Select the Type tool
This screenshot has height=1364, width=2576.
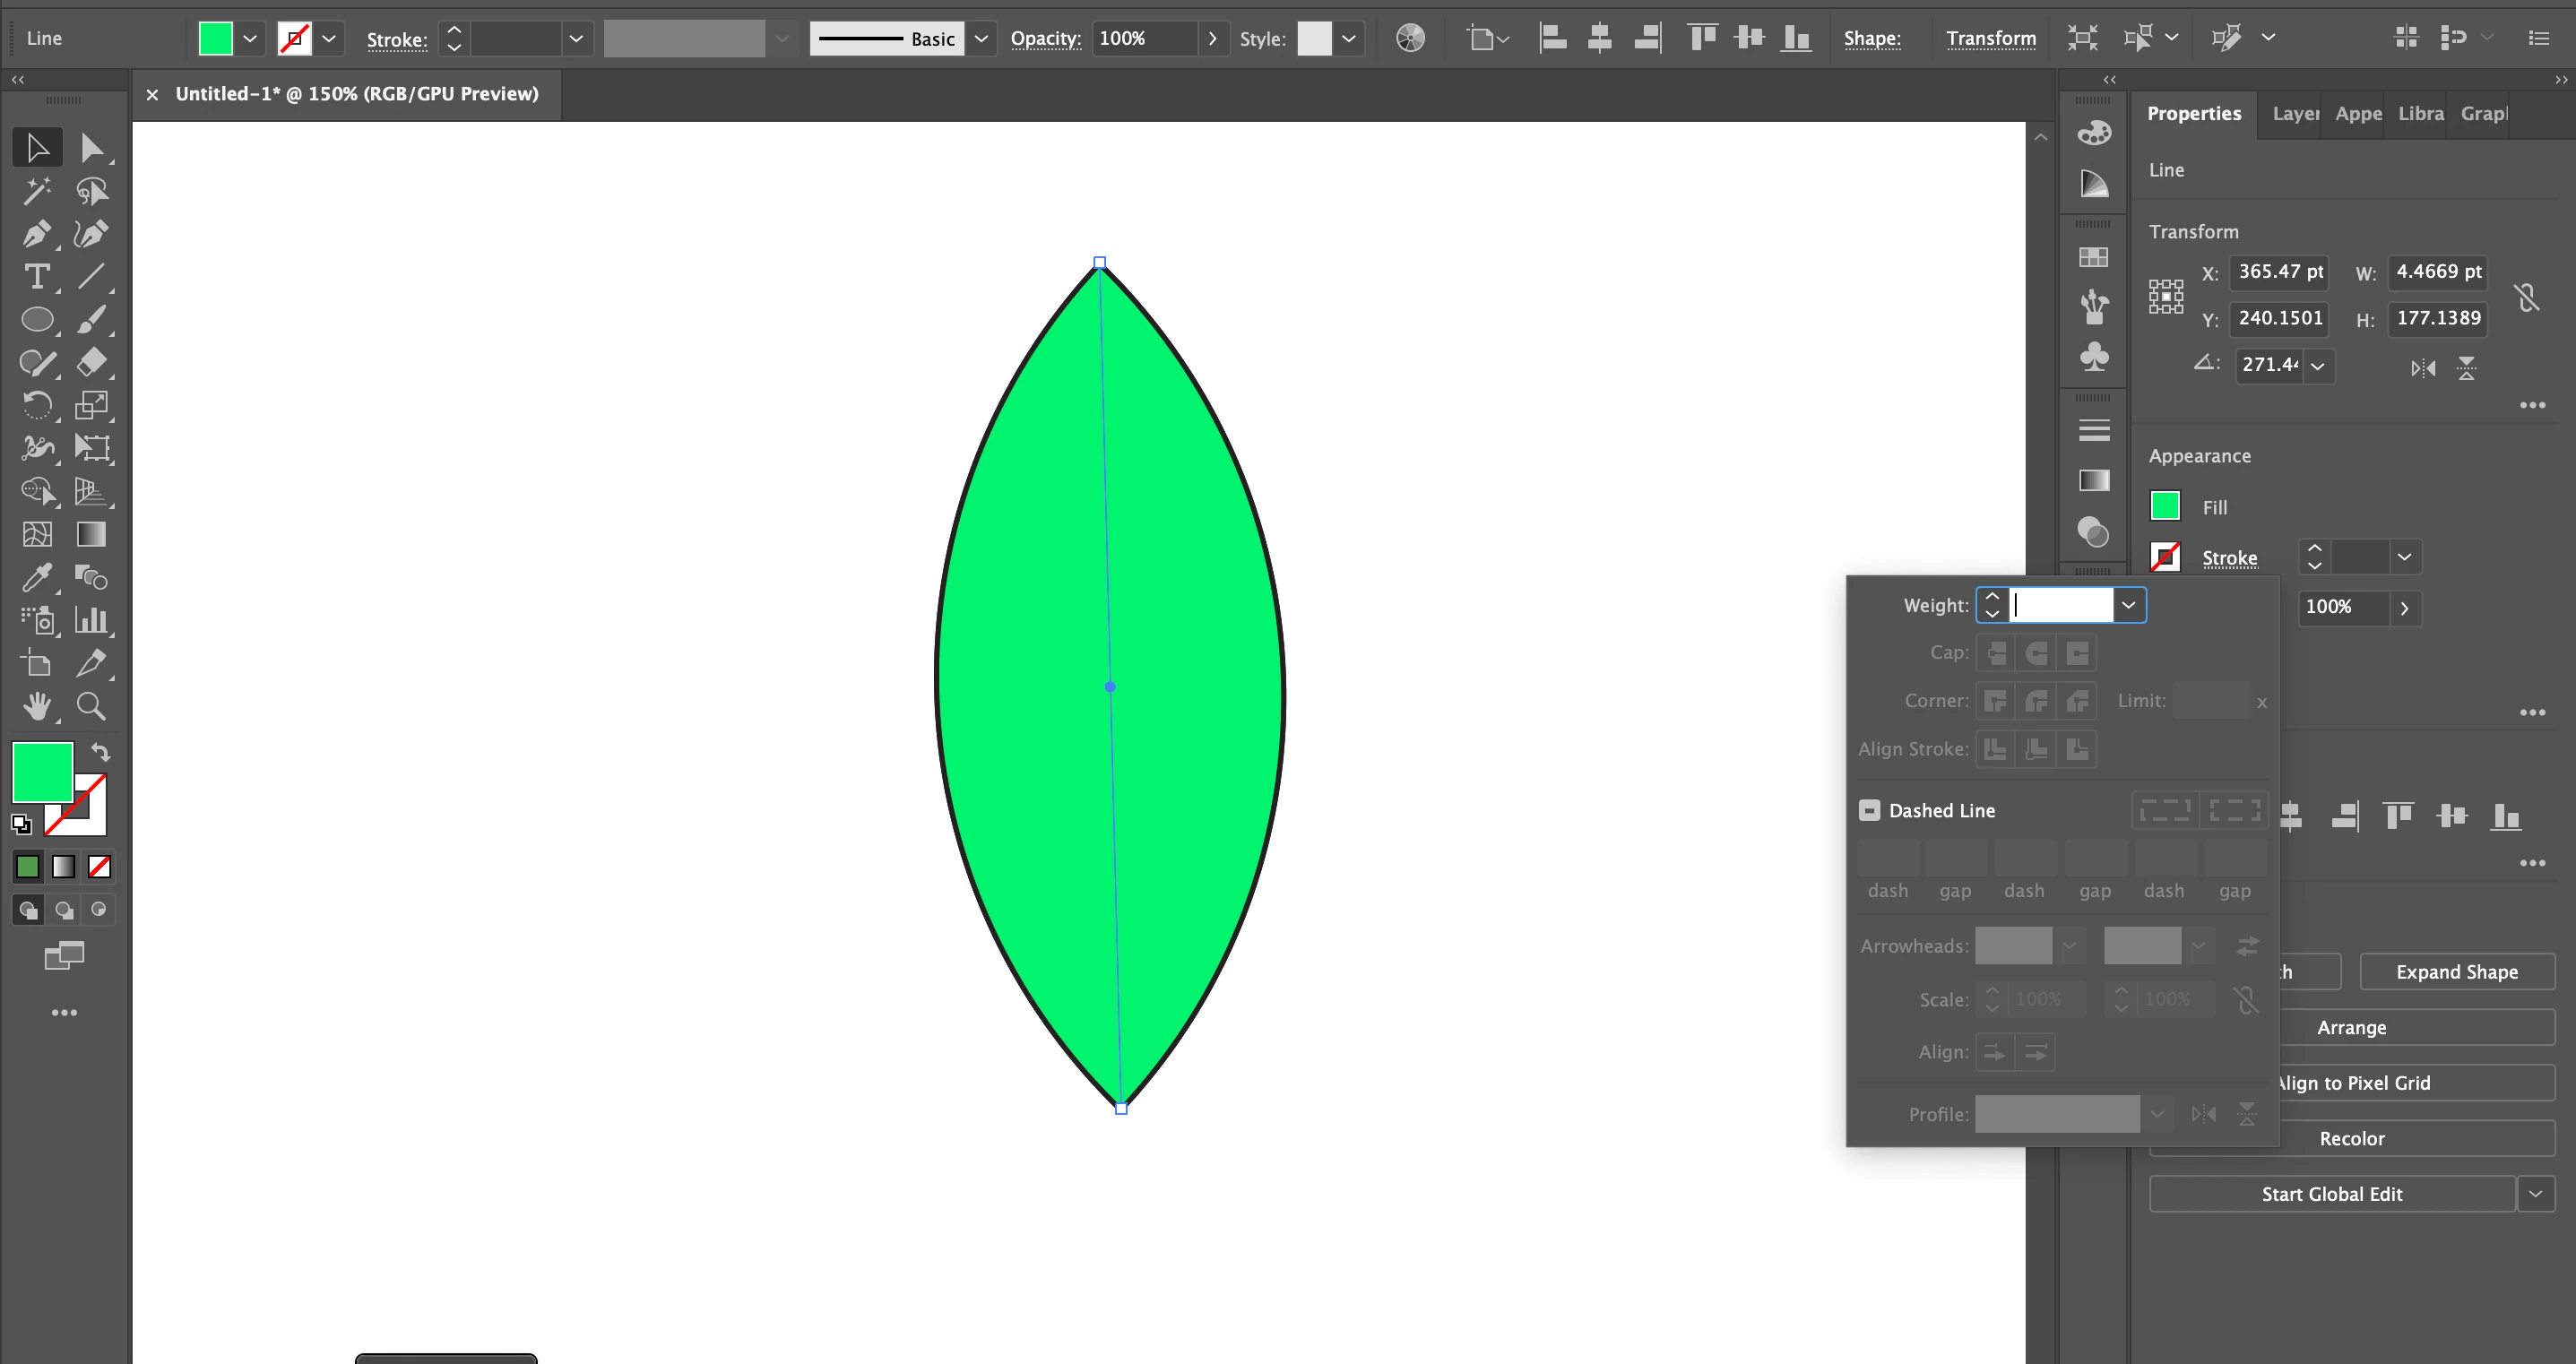coord(36,277)
